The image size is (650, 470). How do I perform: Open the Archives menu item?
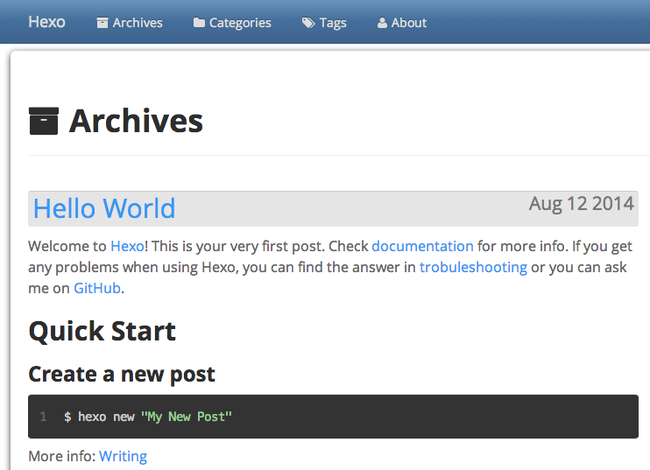click(x=138, y=23)
